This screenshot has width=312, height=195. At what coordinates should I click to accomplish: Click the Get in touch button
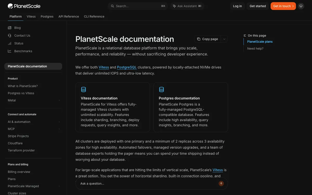click(283, 6)
